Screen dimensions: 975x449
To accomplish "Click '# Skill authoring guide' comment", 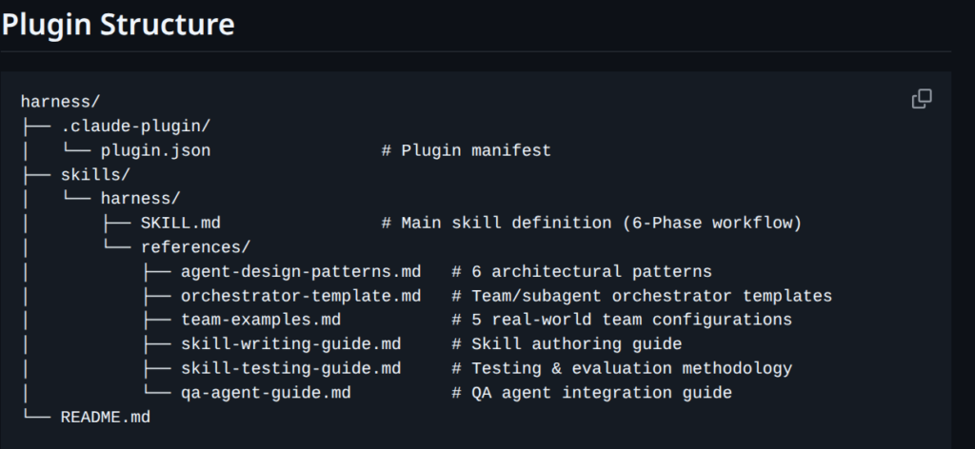I will 567,344.
